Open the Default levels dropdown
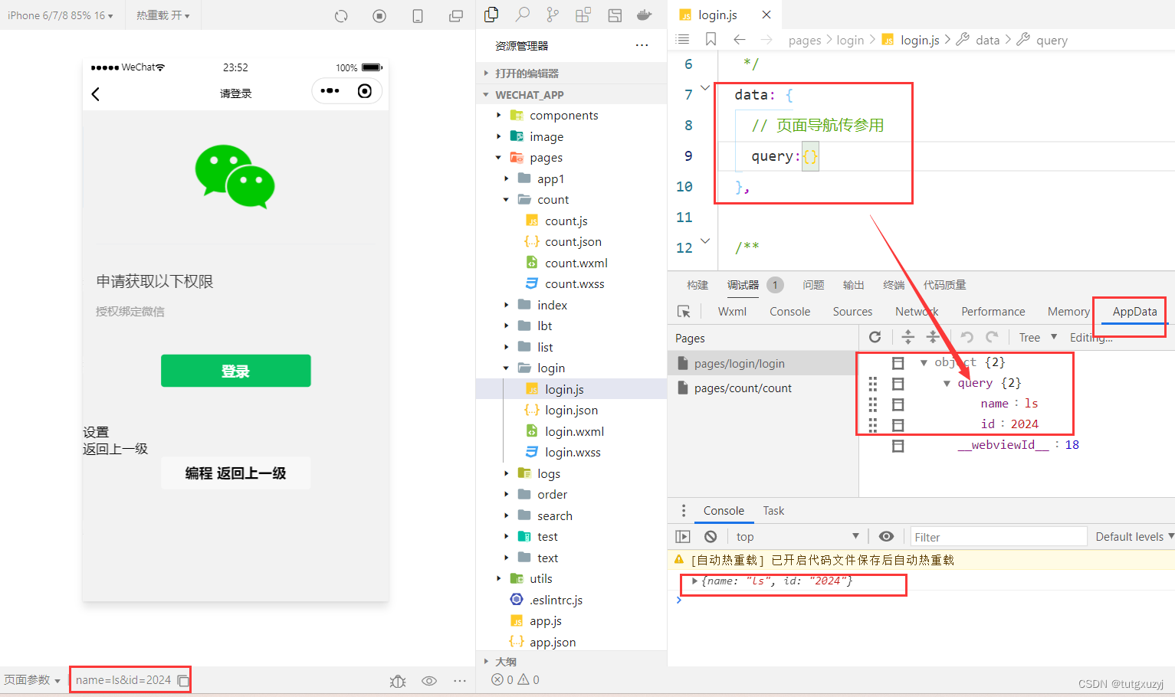 pos(1134,537)
